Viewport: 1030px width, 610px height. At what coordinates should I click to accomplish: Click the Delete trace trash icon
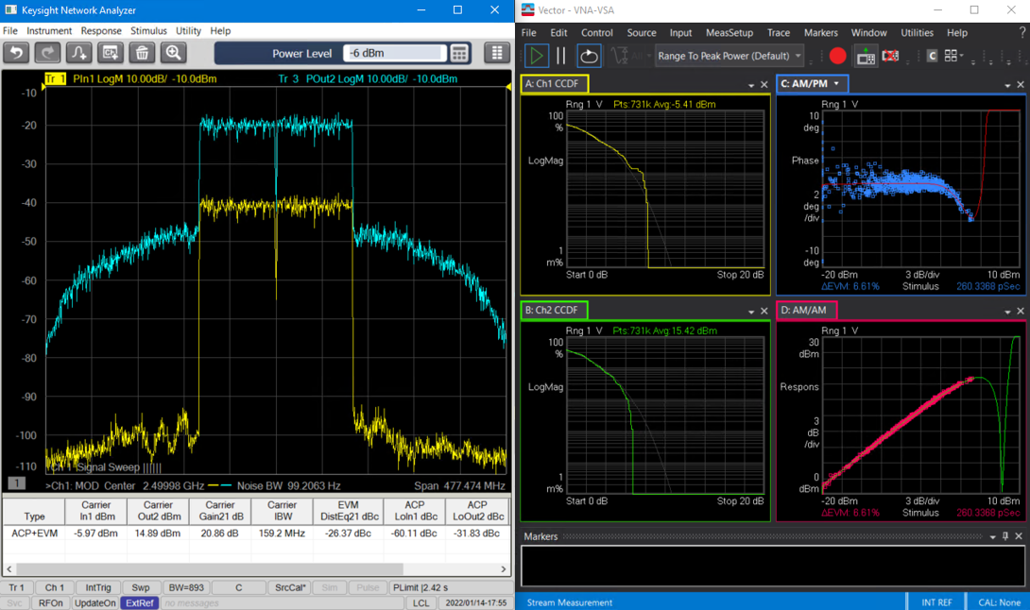click(x=142, y=54)
